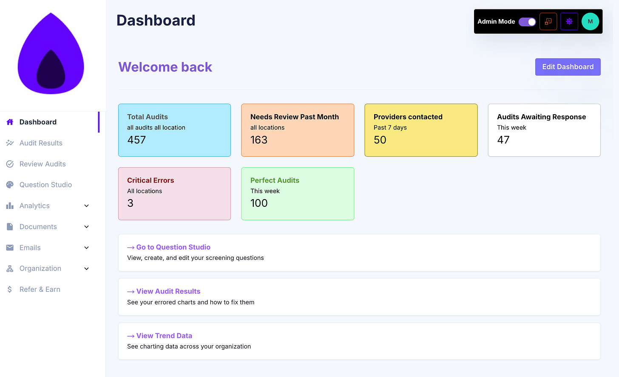The width and height of the screenshot is (619, 377).
Task: Open the Needs Review Past Month card
Action: pyautogui.click(x=298, y=130)
